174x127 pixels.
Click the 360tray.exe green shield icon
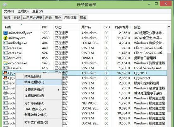[5, 38]
